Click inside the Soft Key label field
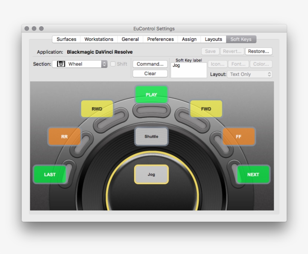Viewport: 308px width, 254px height. (188, 69)
